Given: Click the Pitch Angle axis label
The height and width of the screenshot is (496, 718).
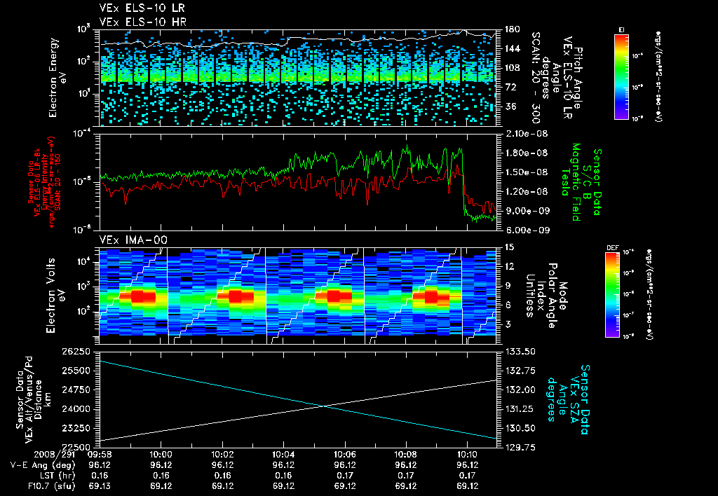Looking at the screenshot, I should click(577, 77).
